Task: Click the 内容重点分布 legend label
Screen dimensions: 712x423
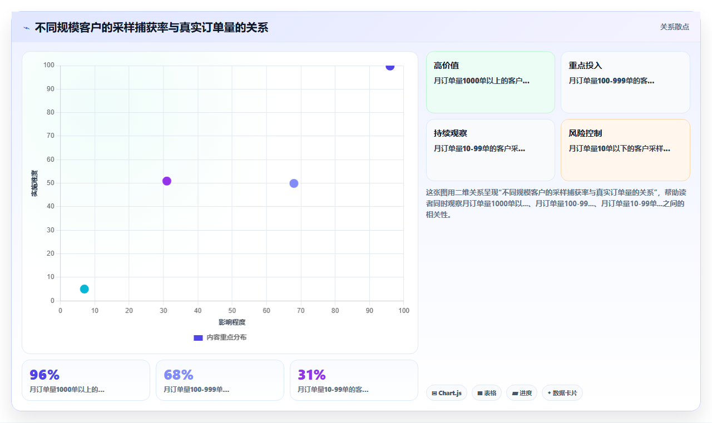Action: click(226, 337)
